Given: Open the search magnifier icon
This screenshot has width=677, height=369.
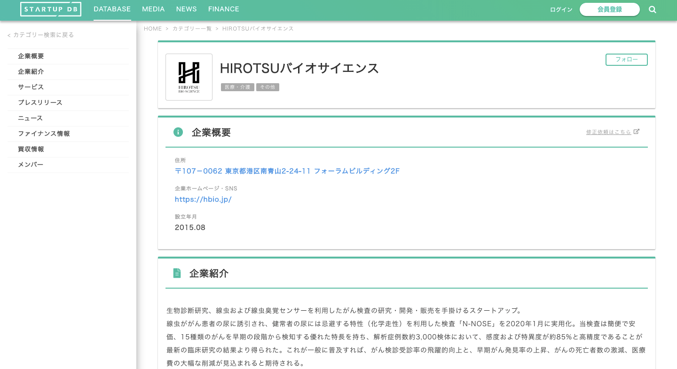Looking at the screenshot, I should pos(653,9).
